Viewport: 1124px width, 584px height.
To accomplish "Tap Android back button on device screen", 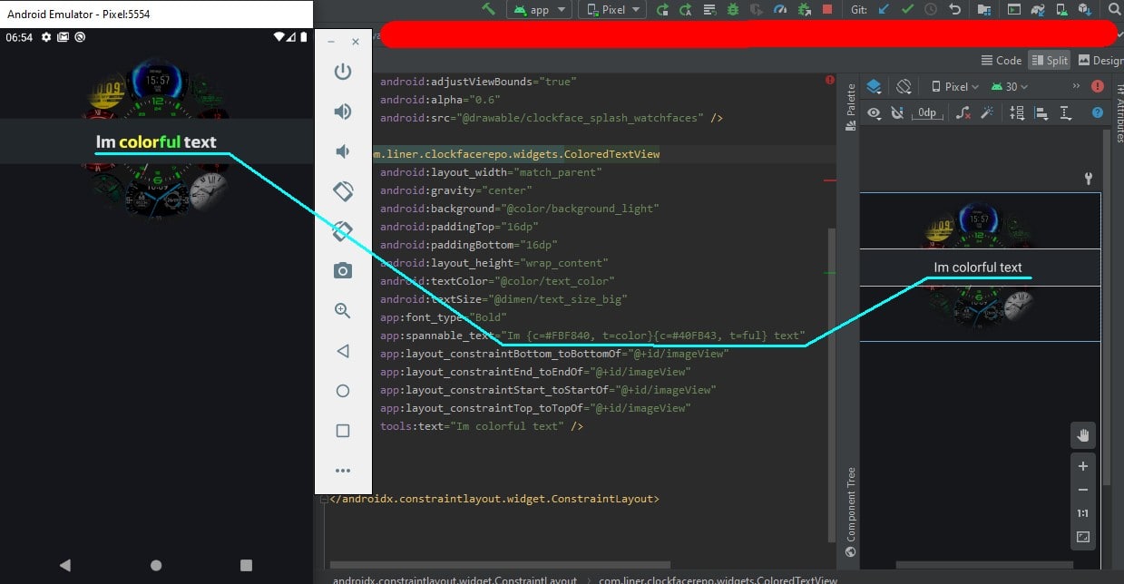I will click(x=64, y=565).
